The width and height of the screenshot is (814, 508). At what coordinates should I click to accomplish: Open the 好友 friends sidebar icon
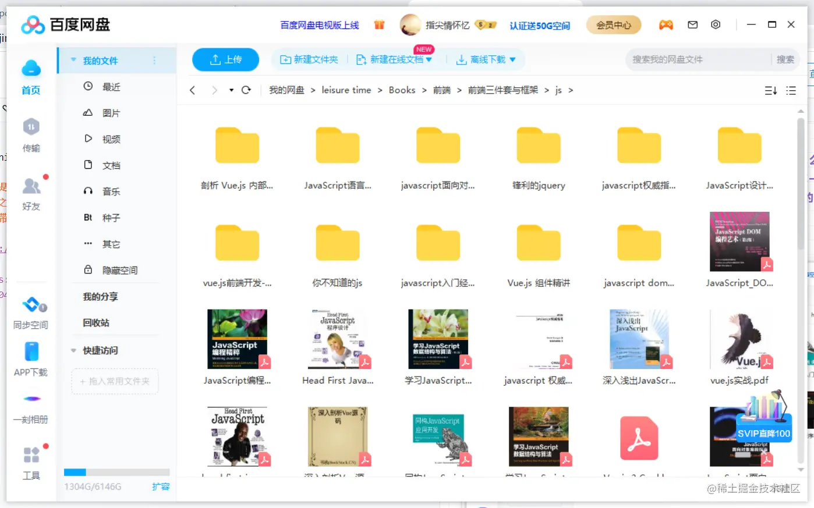point(31,194)
